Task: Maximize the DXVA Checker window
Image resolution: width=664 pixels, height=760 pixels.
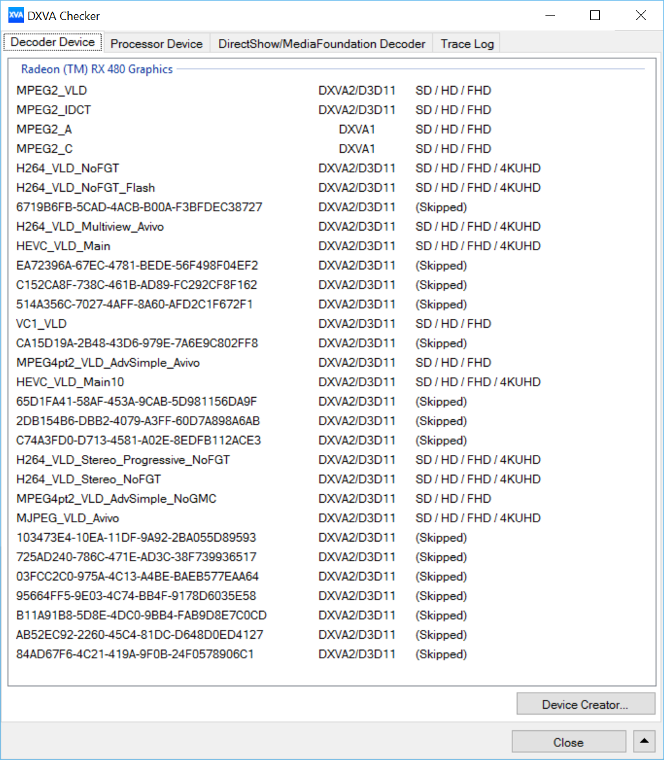Action: [595, 16]
